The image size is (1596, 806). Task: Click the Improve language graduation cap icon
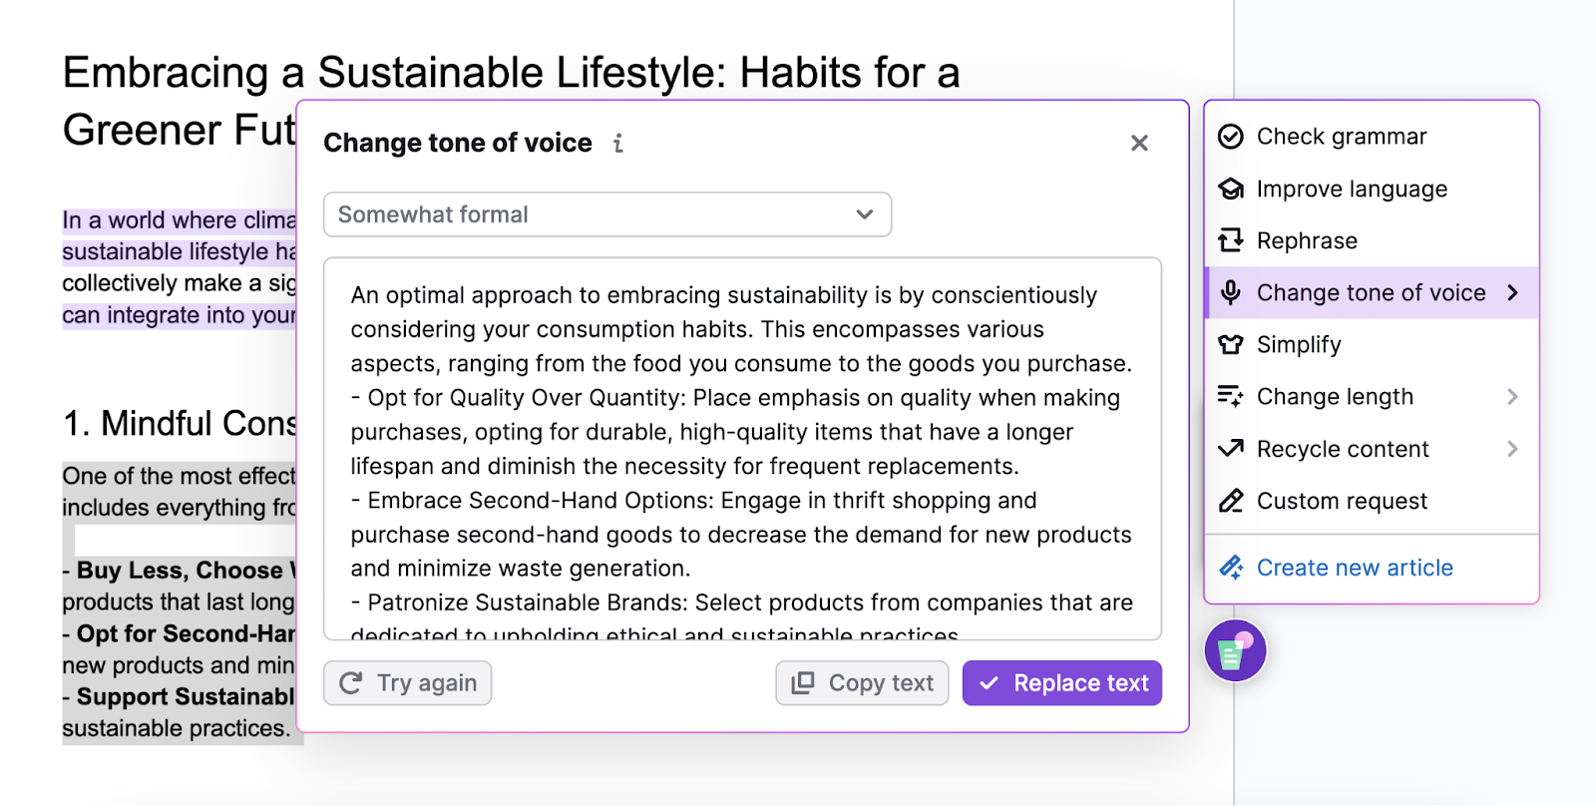click(1233, 189)
